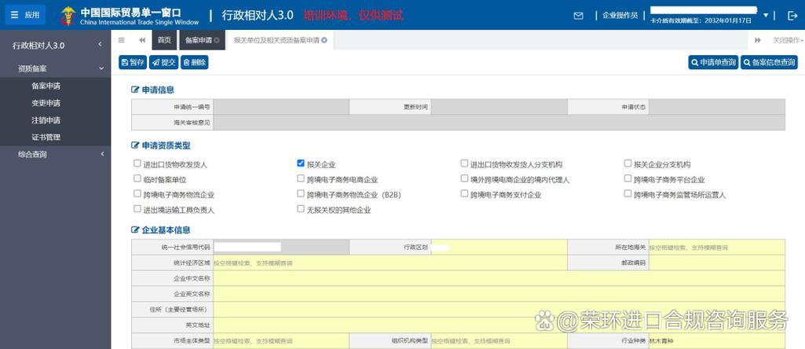Uncheck 报关企业 checkbox
This screenshot has height=349, width=805.
coord(301,163)
